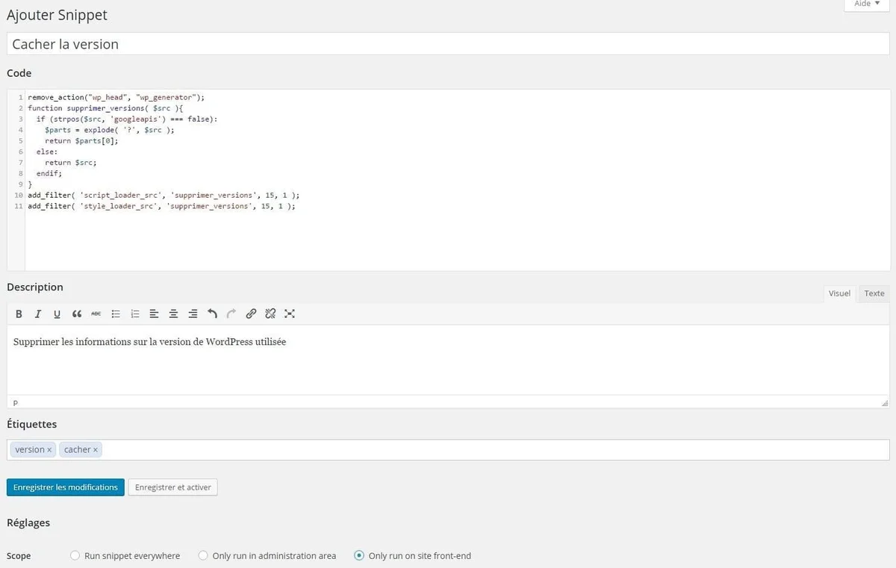Screen dimensions: 896x568
Task: Click "Enregistrer les modifications" button
Action: 66,487
